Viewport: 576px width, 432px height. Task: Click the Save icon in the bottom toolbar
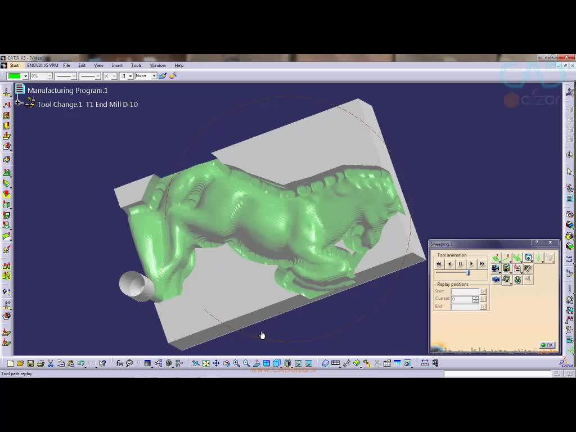tap(30, 363)
